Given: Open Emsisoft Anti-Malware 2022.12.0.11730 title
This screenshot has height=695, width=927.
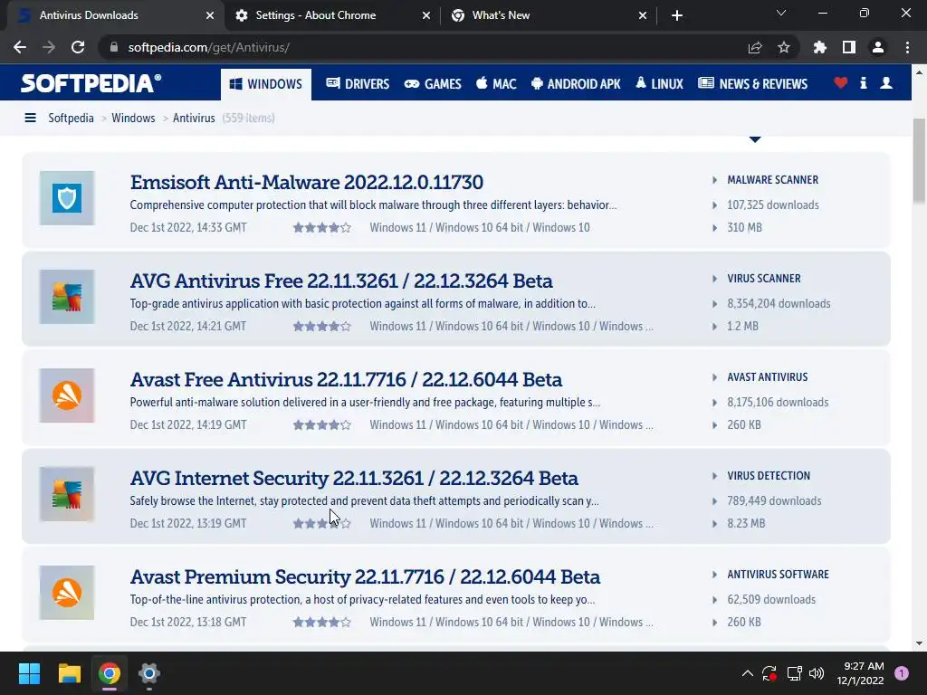Looking at the screenshot, I should (x=307, y=182).
